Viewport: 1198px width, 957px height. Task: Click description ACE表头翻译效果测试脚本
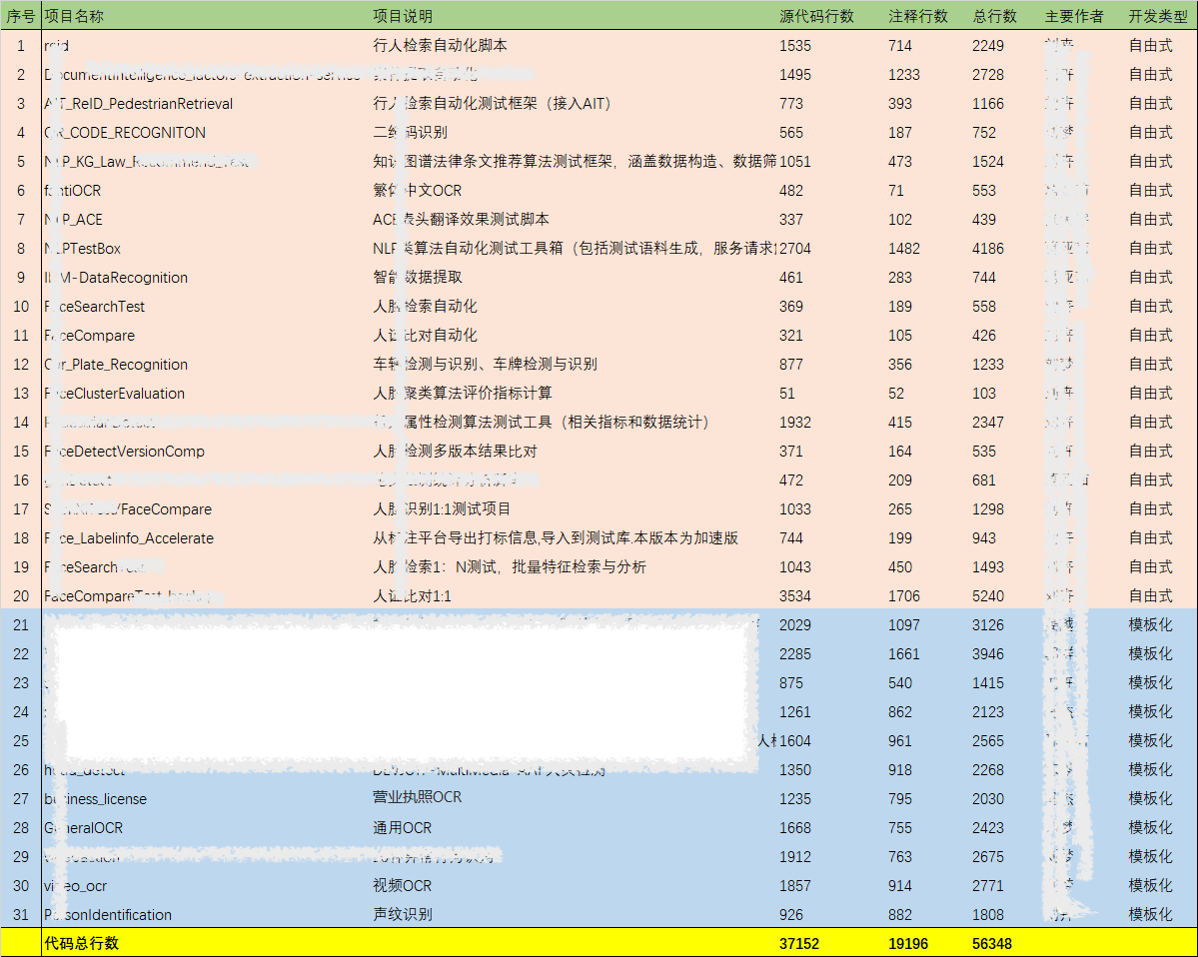(461, 219)
